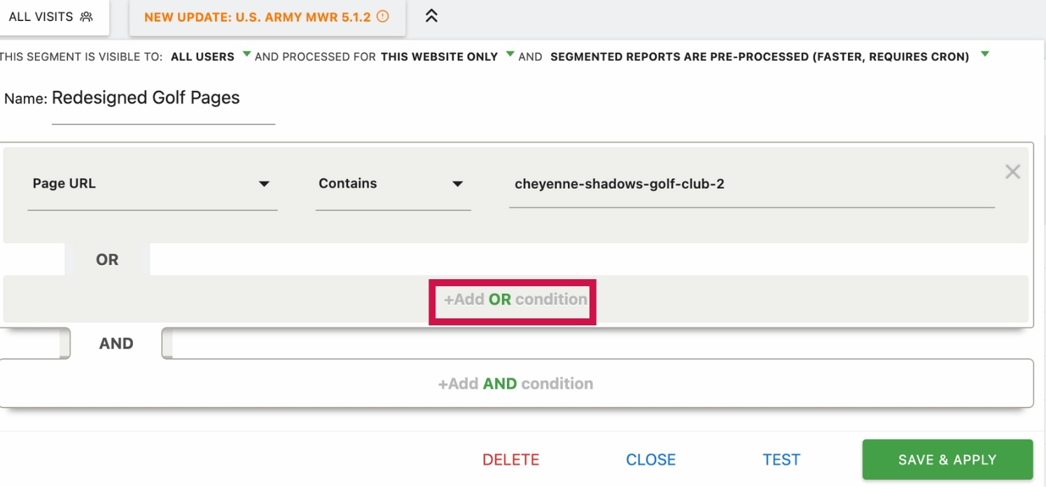The width and height of the screenshot is (1046, 487).
Task: Click the SEGMENTED REPORTS ARE PRE-PROCESSED text
Action: point(760,57)
